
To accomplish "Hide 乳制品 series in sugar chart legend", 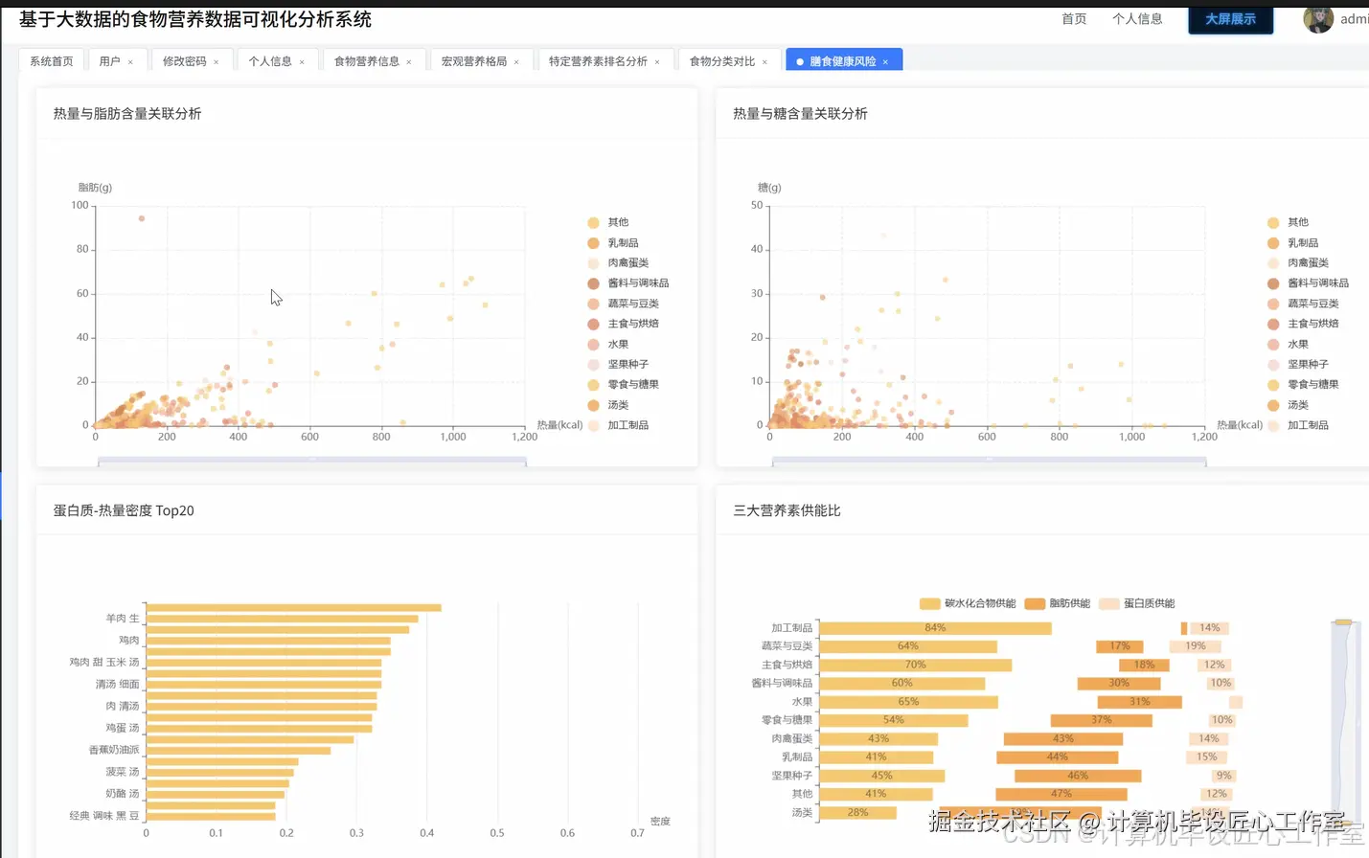I will click(1292, 243).
